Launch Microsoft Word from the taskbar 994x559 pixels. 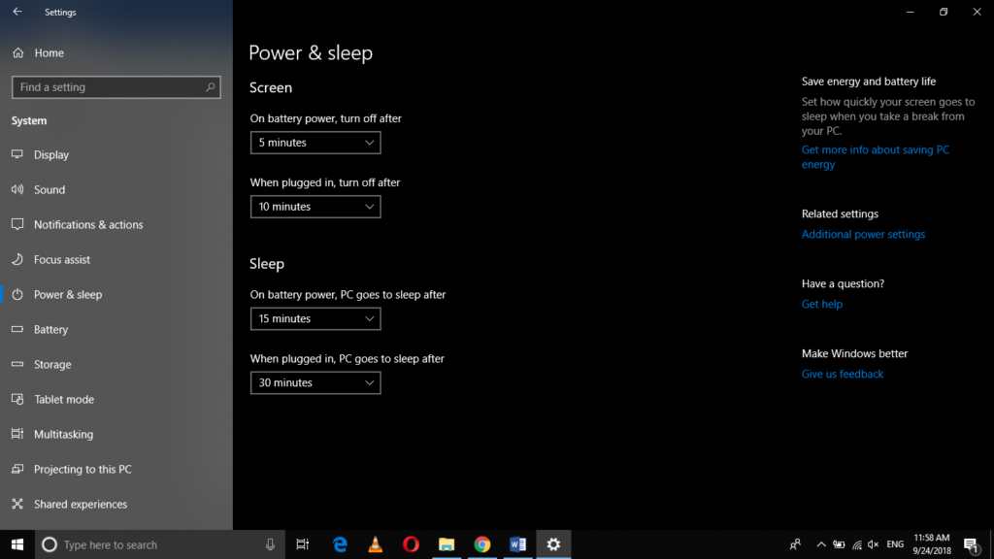517,544
